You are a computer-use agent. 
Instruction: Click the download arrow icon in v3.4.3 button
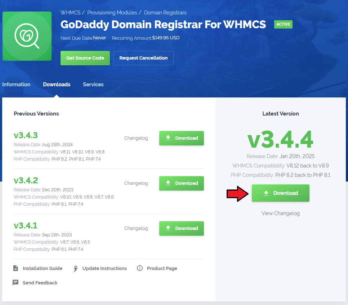[168, 138]
